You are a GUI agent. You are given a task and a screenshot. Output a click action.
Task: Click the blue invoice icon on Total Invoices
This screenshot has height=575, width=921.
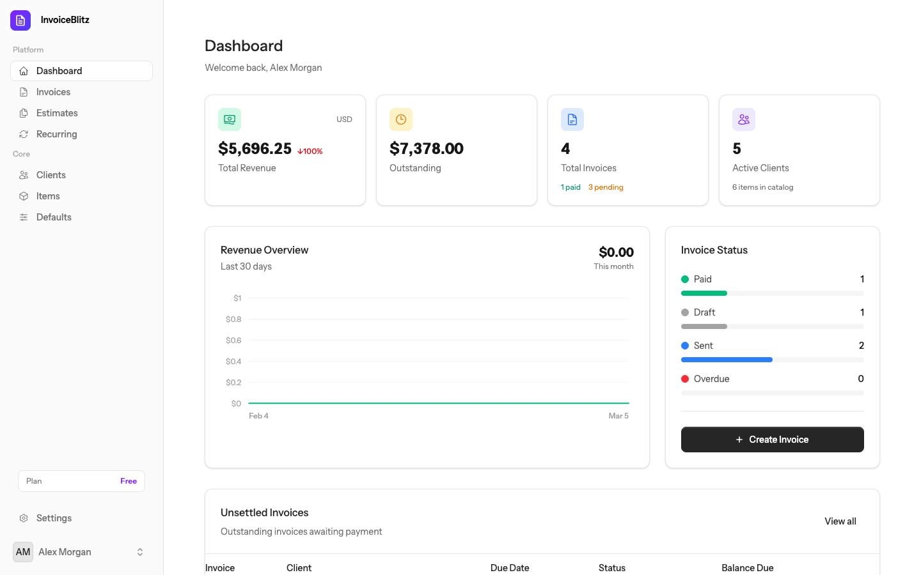[x=572, y=119]
